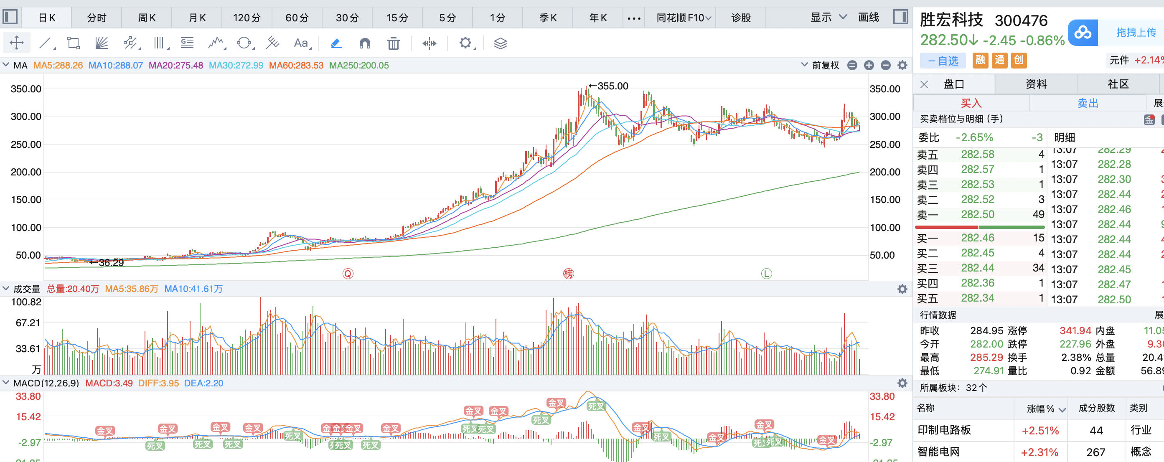1164x462 pixels.
Task: Select the Aa text annotation tool
Action: click(x=301, y=43)
